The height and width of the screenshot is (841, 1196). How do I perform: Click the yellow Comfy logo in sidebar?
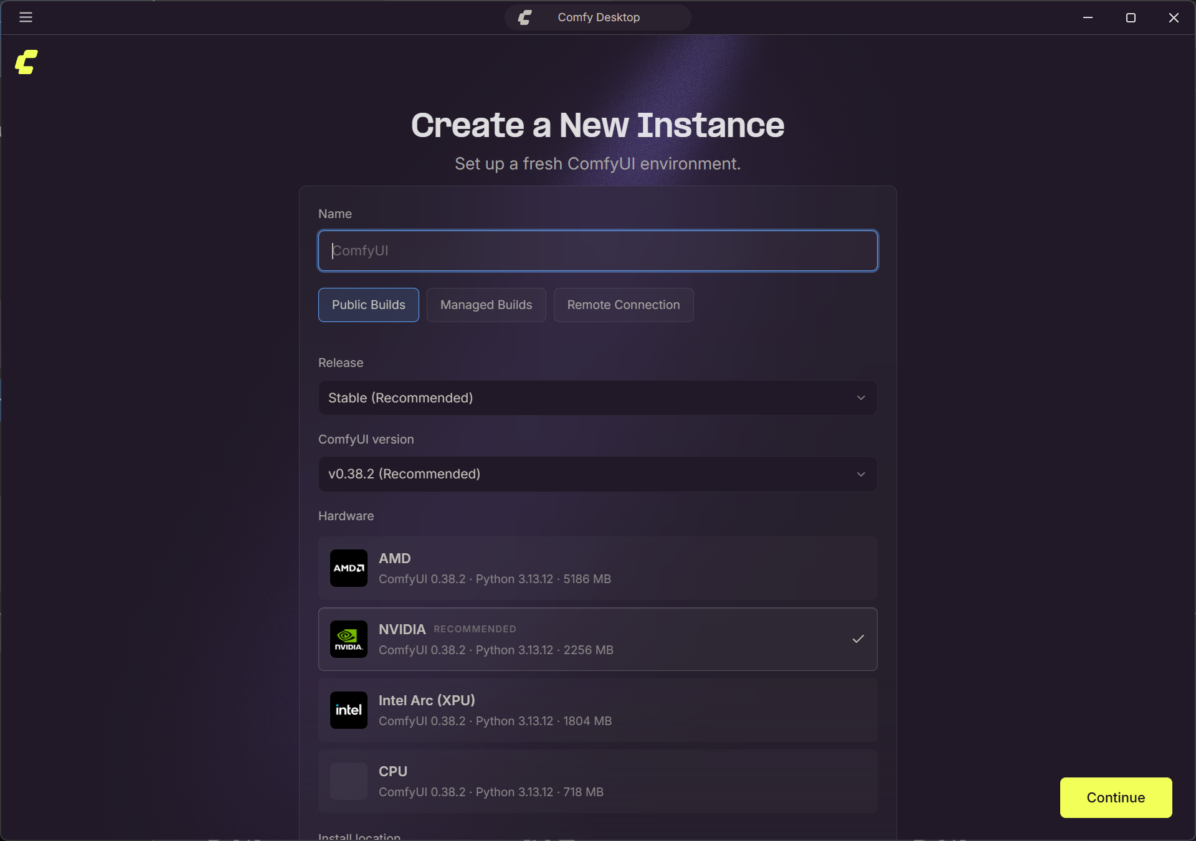[26, 62]
